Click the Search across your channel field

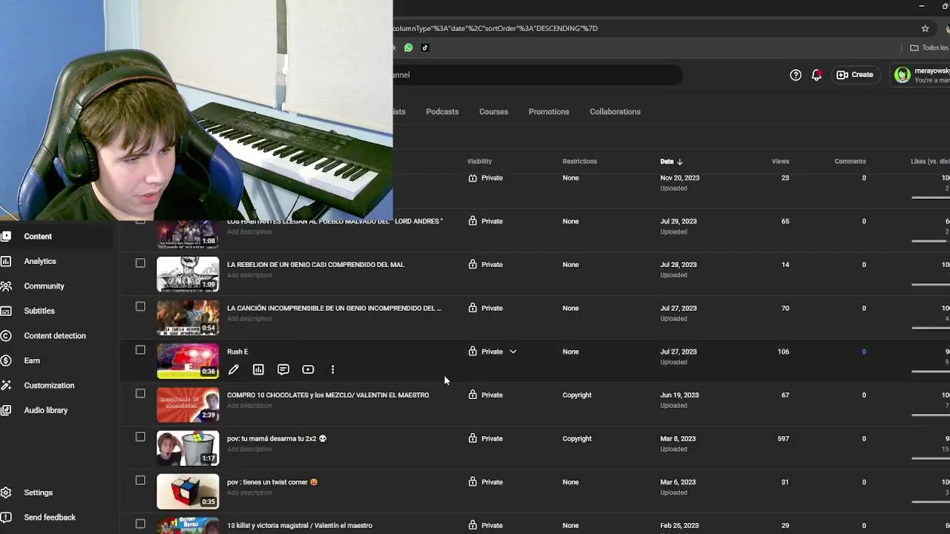point(537,75)
